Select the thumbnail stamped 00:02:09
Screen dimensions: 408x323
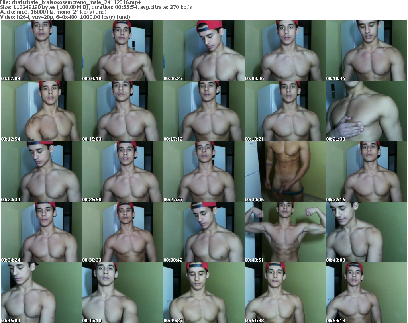(41, 51)
